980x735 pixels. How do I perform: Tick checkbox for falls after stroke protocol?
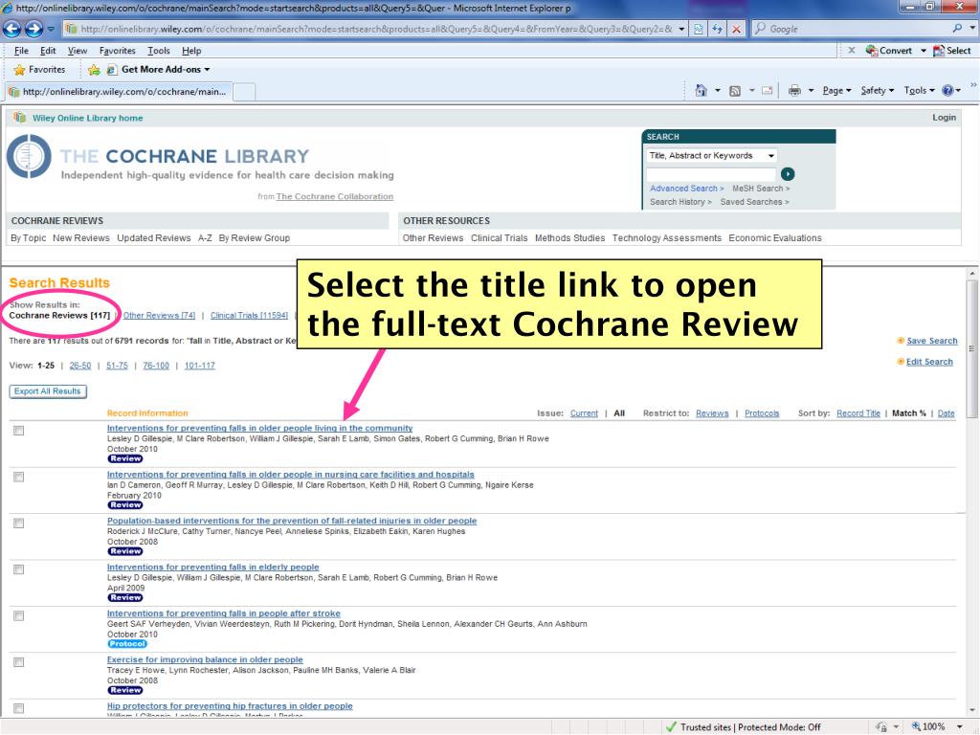click(x=19, y=615)
